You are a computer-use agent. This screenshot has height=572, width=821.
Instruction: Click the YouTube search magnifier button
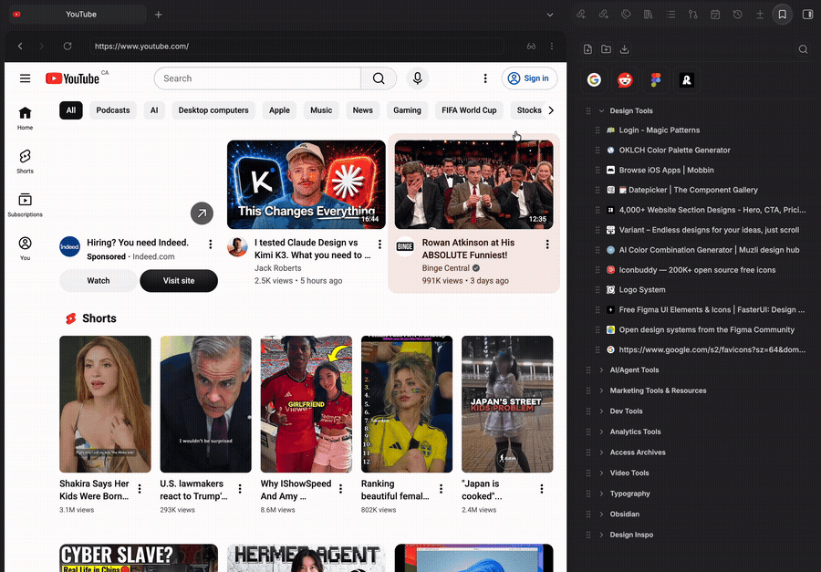click(379, 78)
